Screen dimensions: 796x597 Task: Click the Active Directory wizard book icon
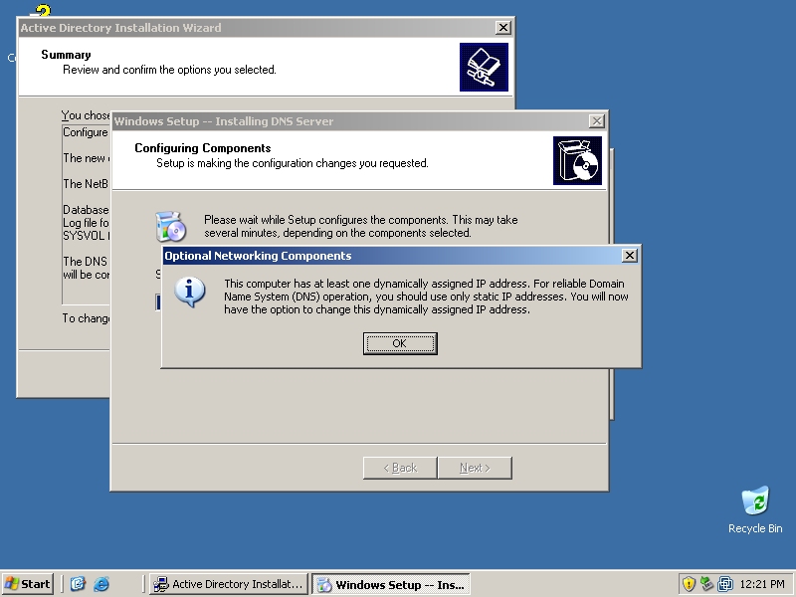[484, 67]
